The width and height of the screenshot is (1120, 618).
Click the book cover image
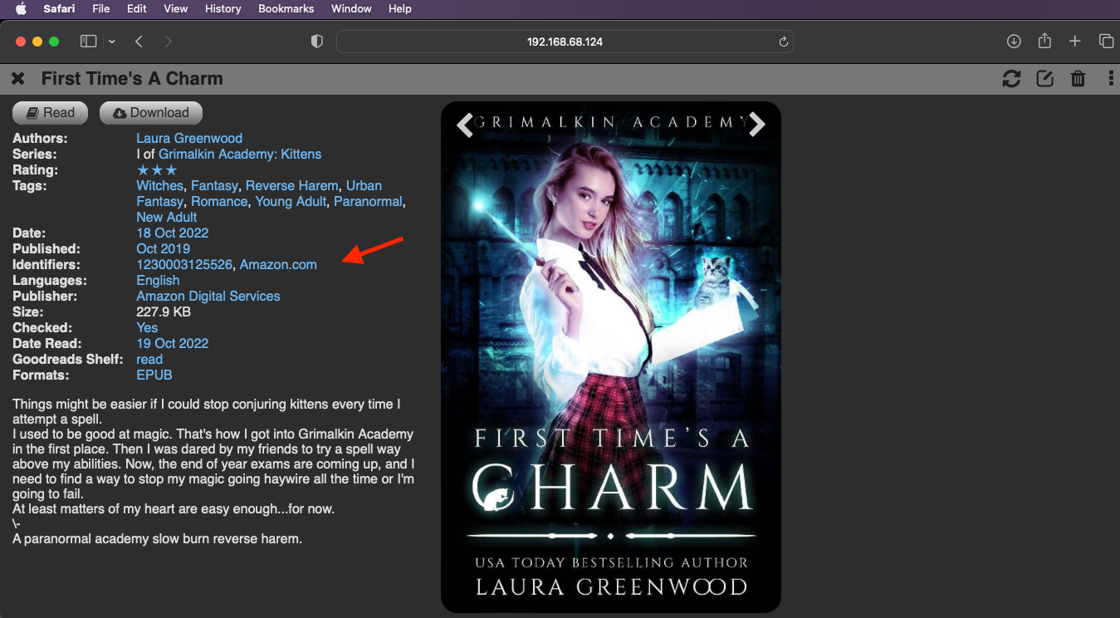pos(611,357)
